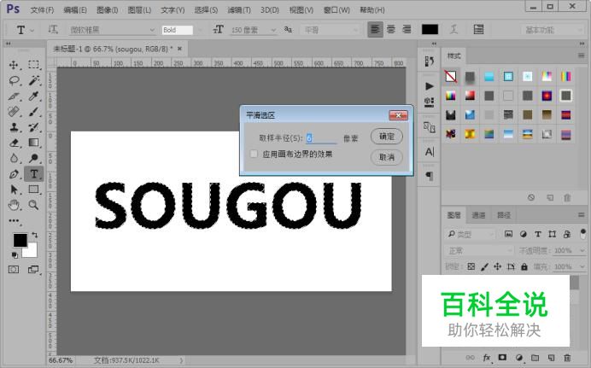The width and height of the screenshot is (591, 368).
Task: Select the Zoom tool
Action: tap(33, 205)
